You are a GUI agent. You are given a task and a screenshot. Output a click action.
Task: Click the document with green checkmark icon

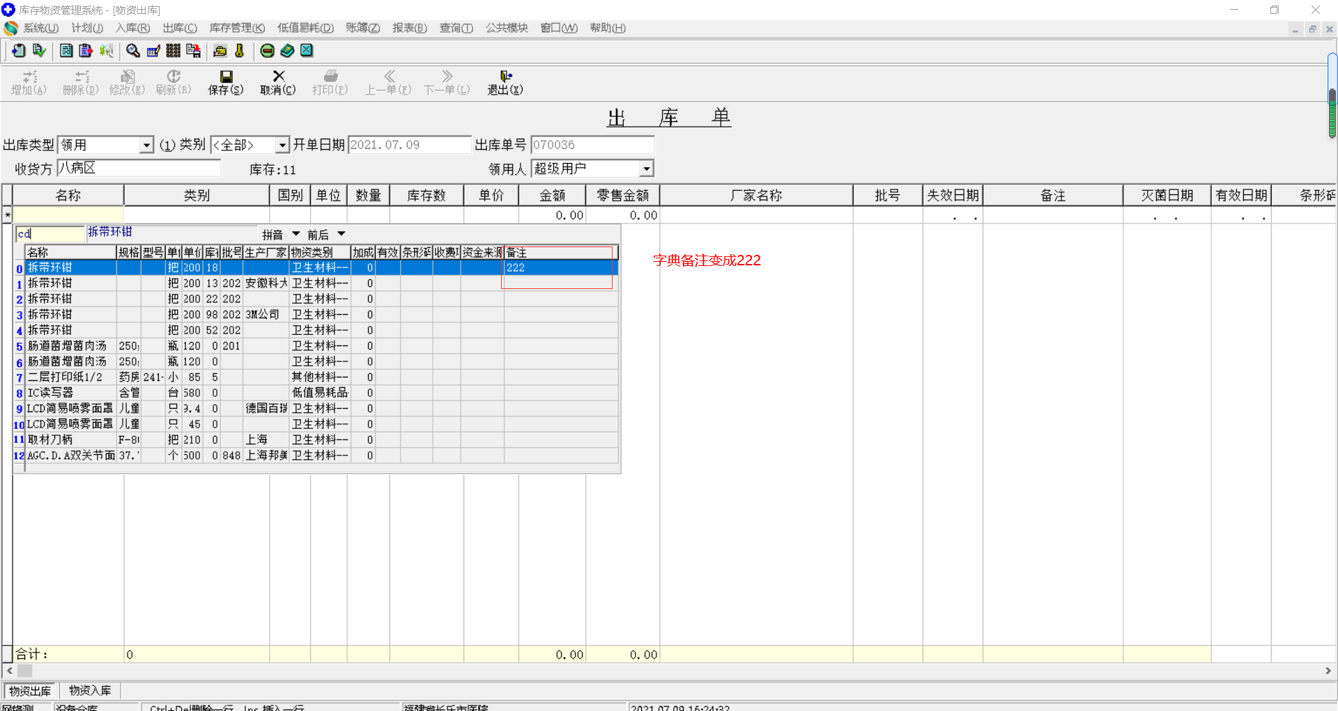(x=39, y=51)
